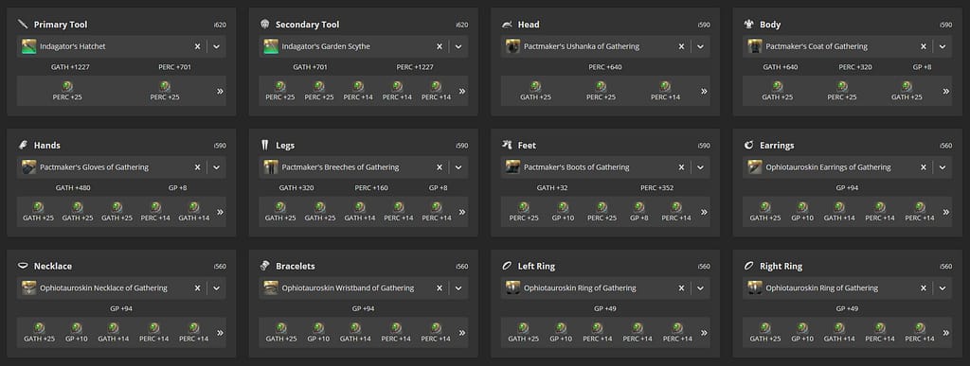Expand materia list in Feet card
970x366 pixels.
(704, 212)
